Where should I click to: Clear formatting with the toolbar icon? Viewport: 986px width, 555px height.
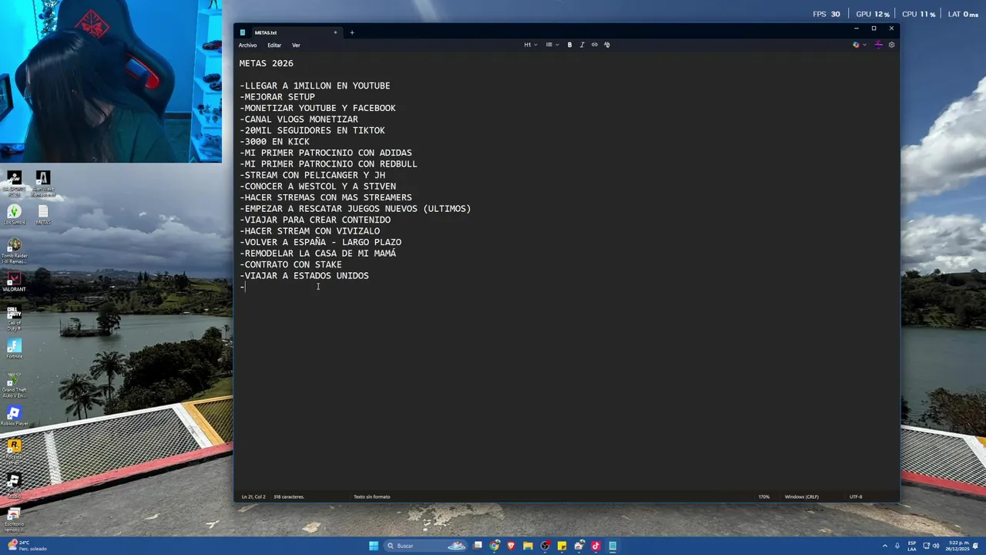point(607,45)
